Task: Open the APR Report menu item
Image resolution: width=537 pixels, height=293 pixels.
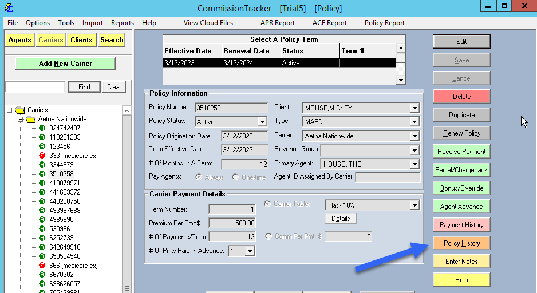Action: (x=277, y=23)
